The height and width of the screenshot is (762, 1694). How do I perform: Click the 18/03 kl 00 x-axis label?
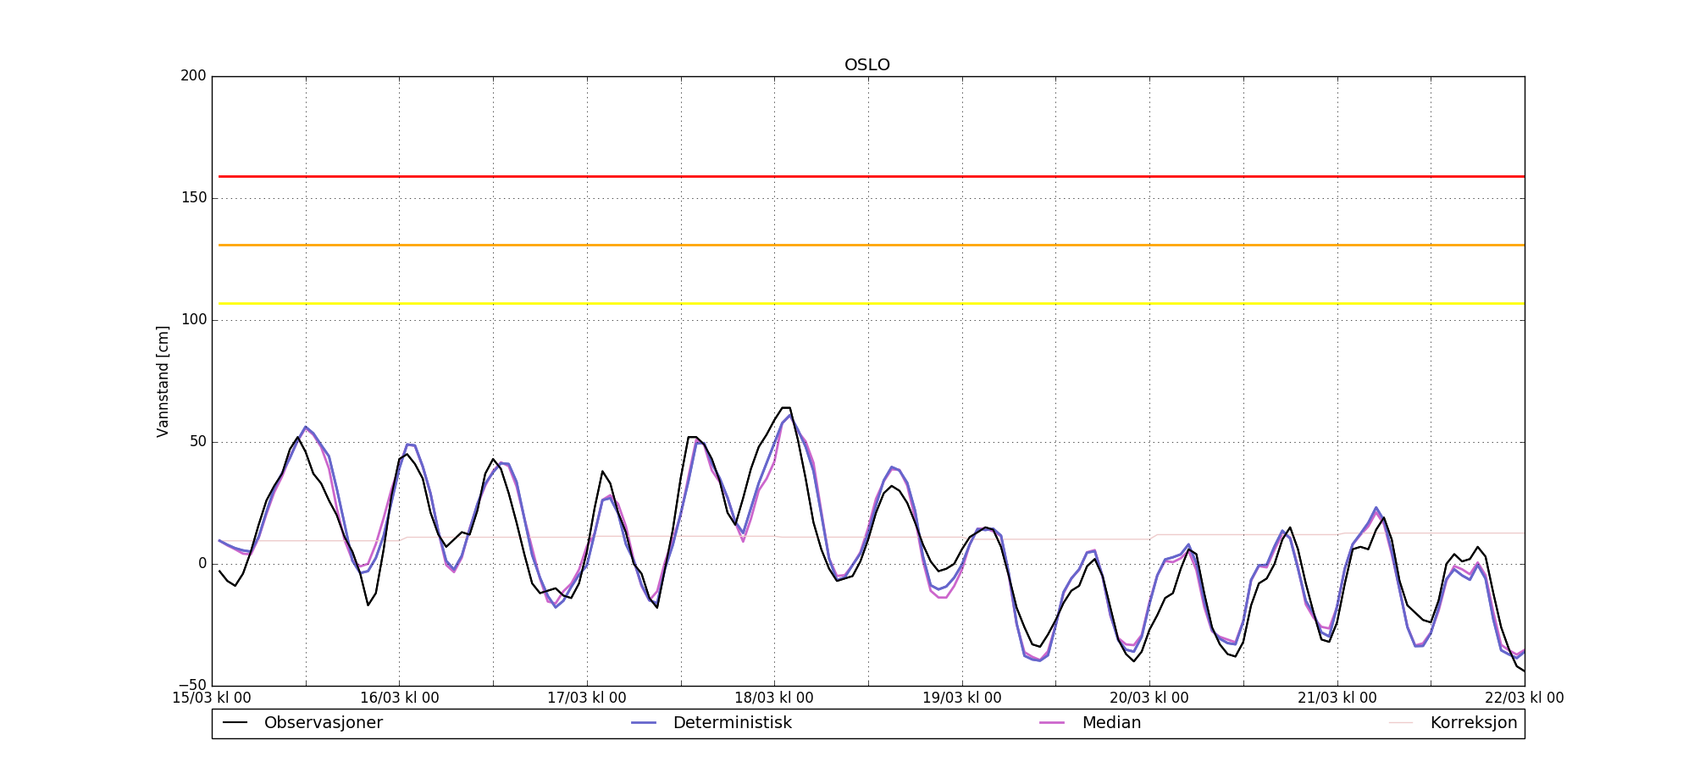[774, 698]
